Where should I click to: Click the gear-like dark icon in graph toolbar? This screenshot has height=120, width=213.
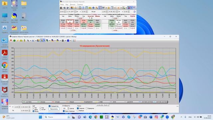coord(63,41)
